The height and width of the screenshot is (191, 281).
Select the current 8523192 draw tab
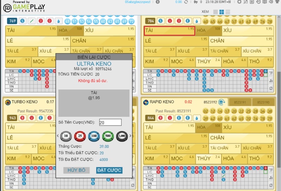click(x=210, y=102)
